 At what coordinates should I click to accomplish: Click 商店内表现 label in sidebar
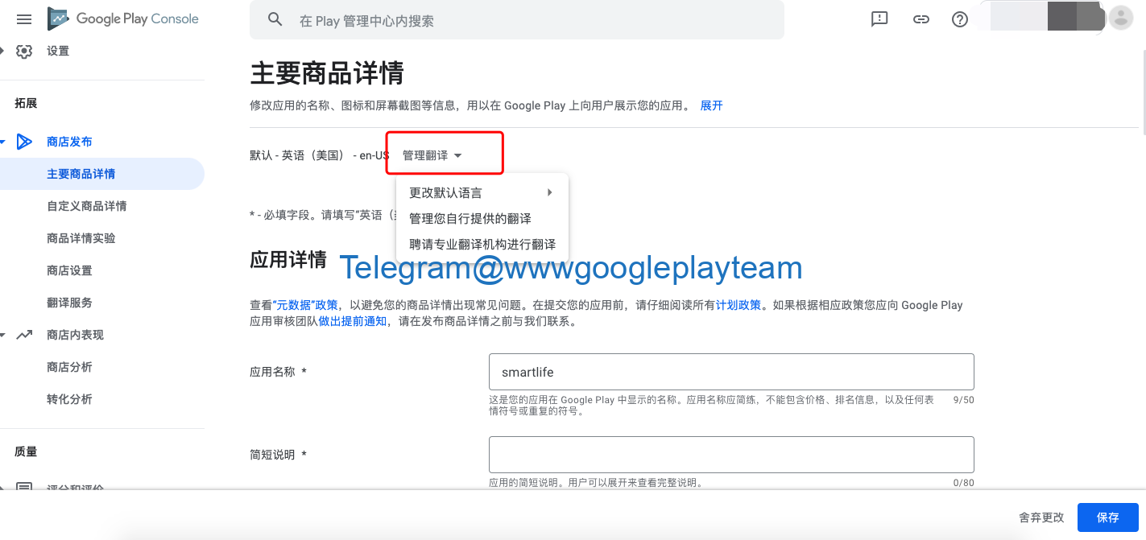coord(75,335)
